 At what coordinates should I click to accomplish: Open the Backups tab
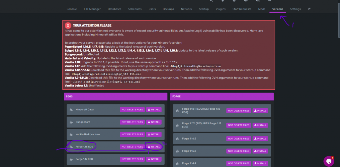point(168,9)
